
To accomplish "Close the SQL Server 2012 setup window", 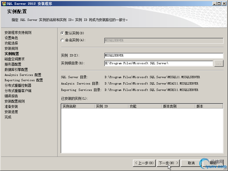I will (x=224, y=4).
